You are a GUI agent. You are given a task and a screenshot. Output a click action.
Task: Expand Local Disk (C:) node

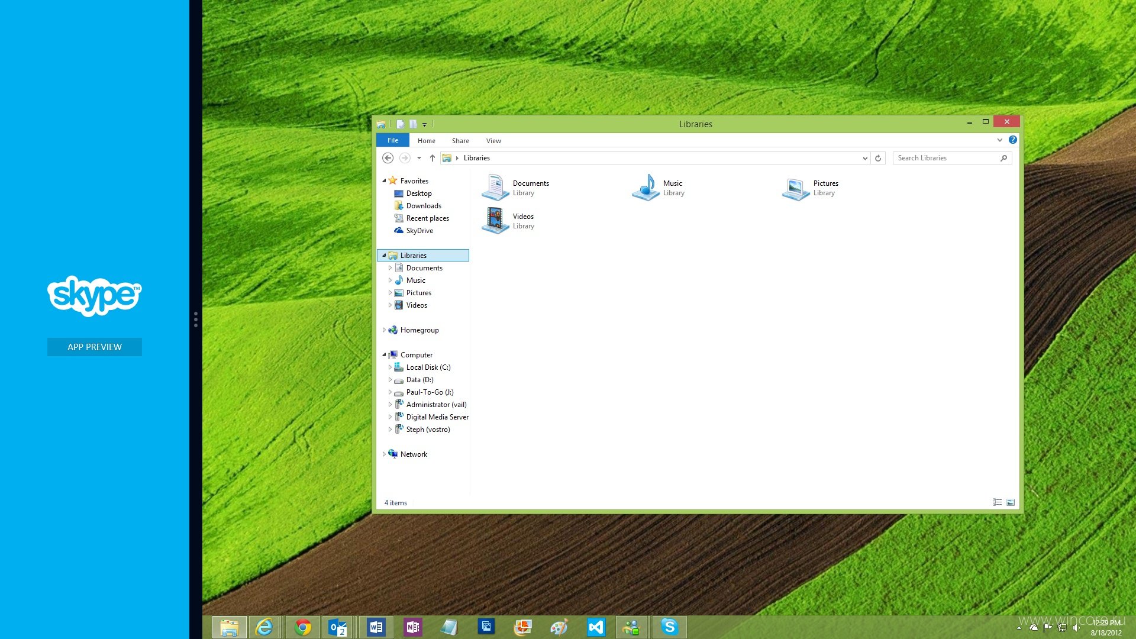pos(390,367)
